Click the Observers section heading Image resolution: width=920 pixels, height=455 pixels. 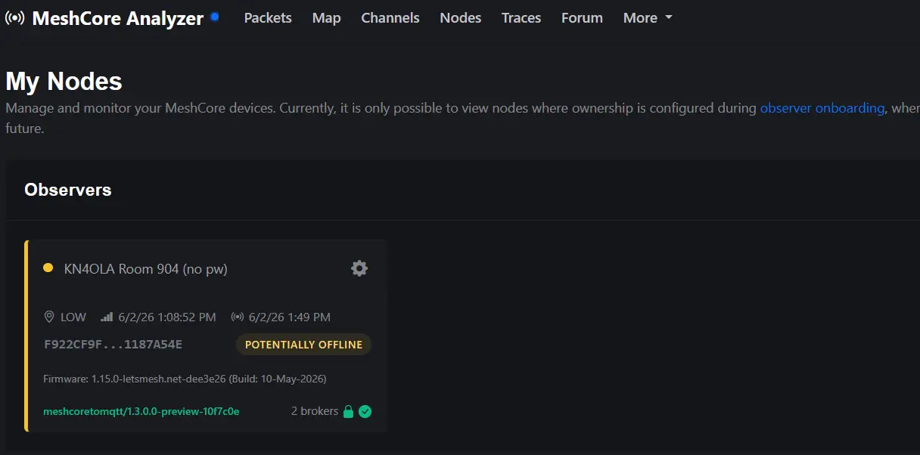pyautogui.click(x=68, y=190)
